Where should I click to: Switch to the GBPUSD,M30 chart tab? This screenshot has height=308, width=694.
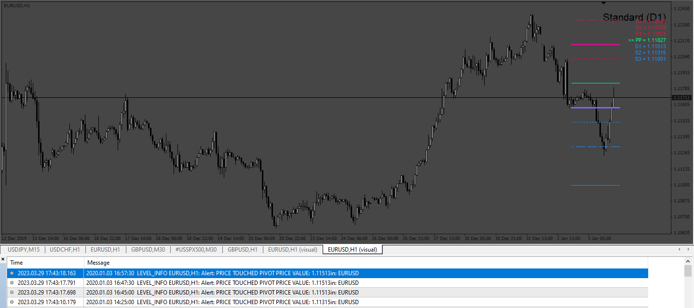[x=148, y=250]
